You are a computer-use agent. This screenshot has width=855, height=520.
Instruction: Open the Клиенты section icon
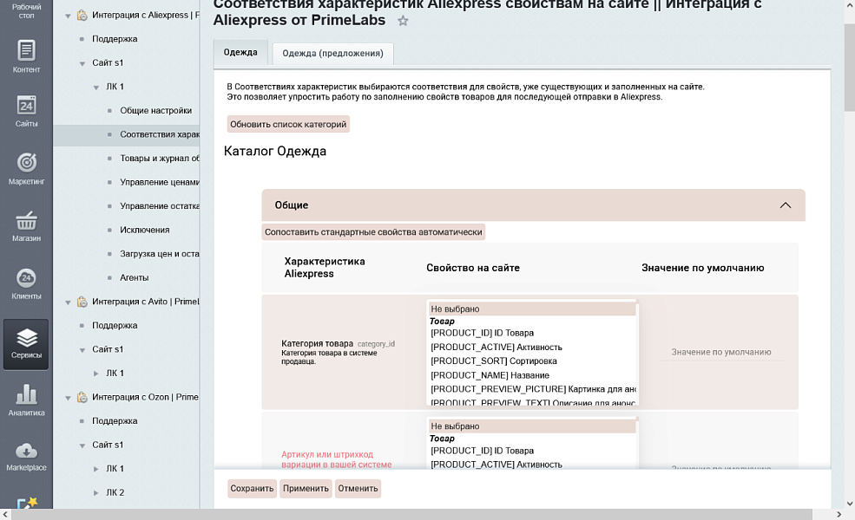point(26,283)
